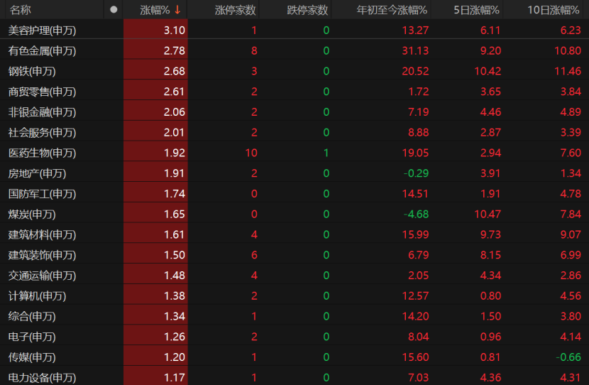Choose 非银金融(申万) sector

(42, 112)
